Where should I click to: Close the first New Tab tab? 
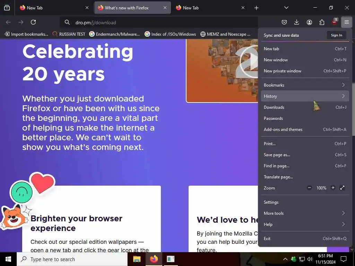pyautogui.click(x=87, y=8)
